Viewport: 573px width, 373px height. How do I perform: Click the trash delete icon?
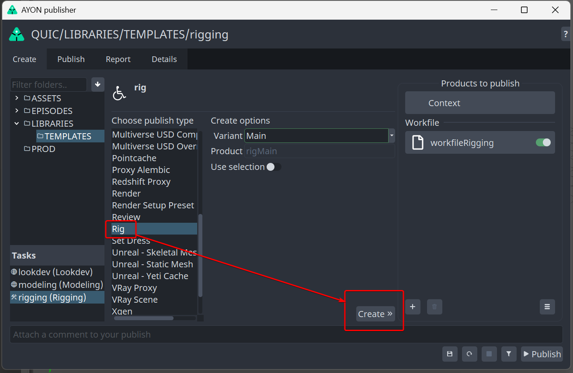pyautogui.click(x=434, y=307)
